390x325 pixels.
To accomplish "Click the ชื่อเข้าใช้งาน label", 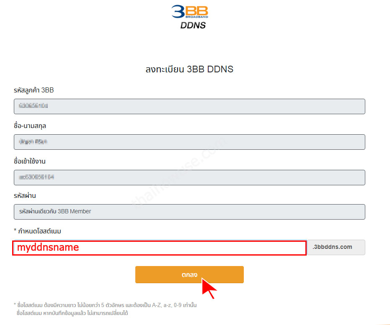I will [x=30, y=161].
